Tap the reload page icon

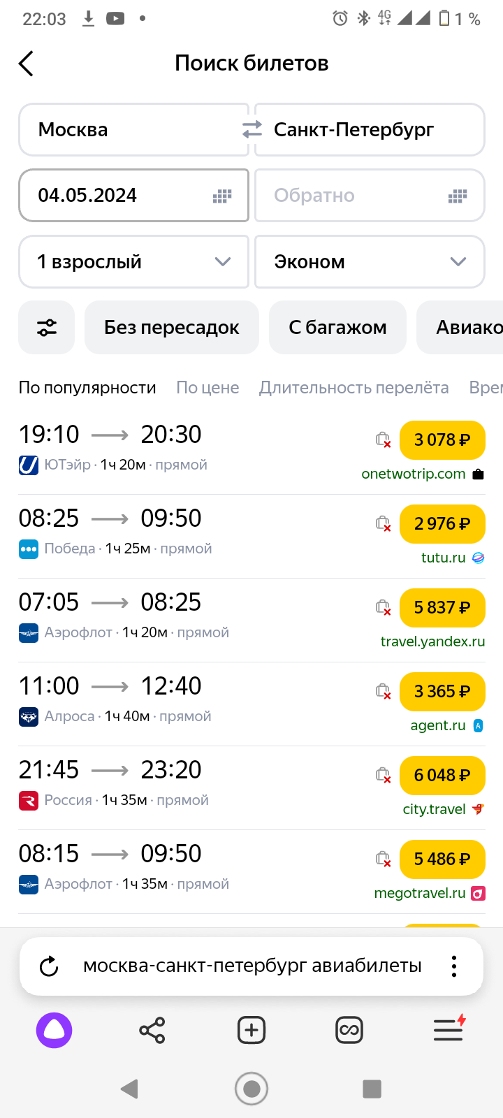click(x=49, y=966)
